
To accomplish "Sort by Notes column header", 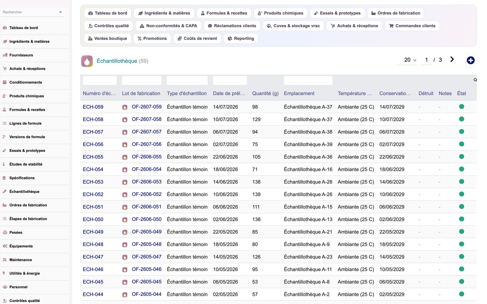I will [x=445, y=94].
